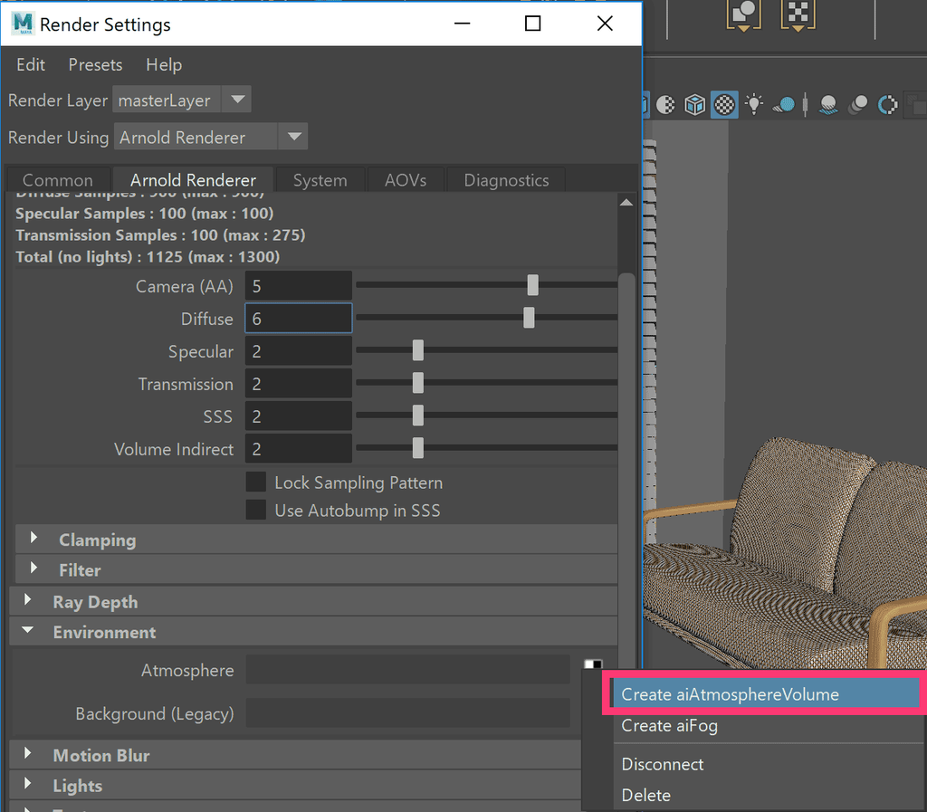Open the Render Layer masterLayer dropdown
This screenshot has height=812, width=927.
[x=182, y=100]
